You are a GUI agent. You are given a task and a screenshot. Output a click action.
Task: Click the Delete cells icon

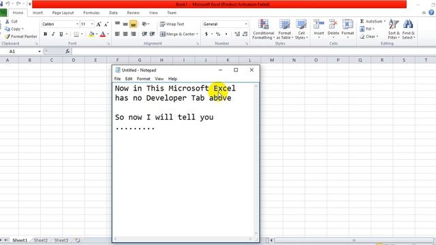tap(333, 24)
